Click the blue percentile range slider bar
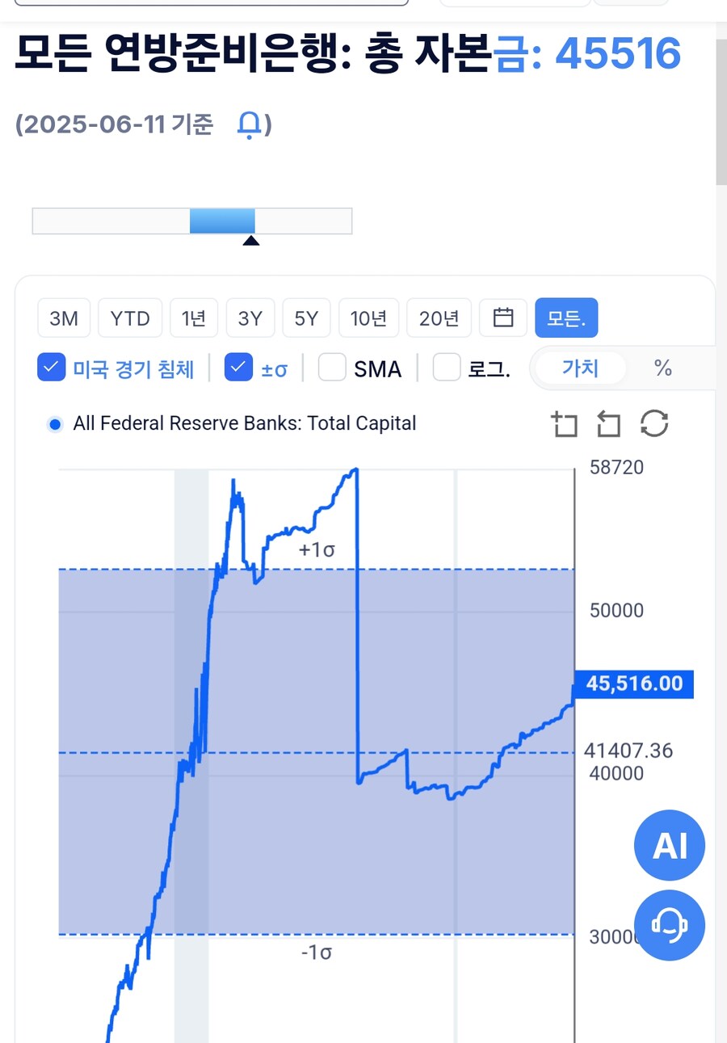Image resolution: width=727 pixels, height=1043 pixels. tap(222, 221)
